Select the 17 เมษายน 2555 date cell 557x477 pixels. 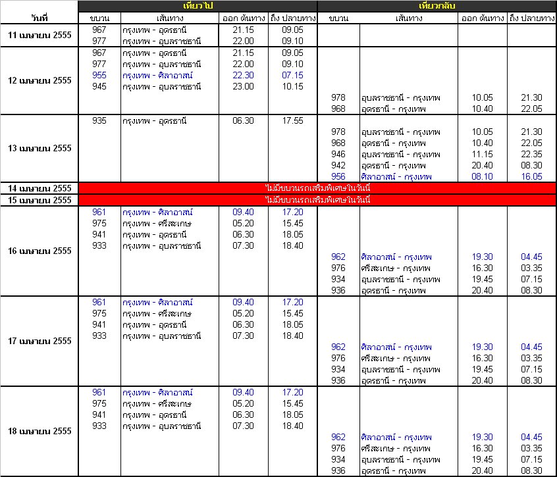click(39, 341)
